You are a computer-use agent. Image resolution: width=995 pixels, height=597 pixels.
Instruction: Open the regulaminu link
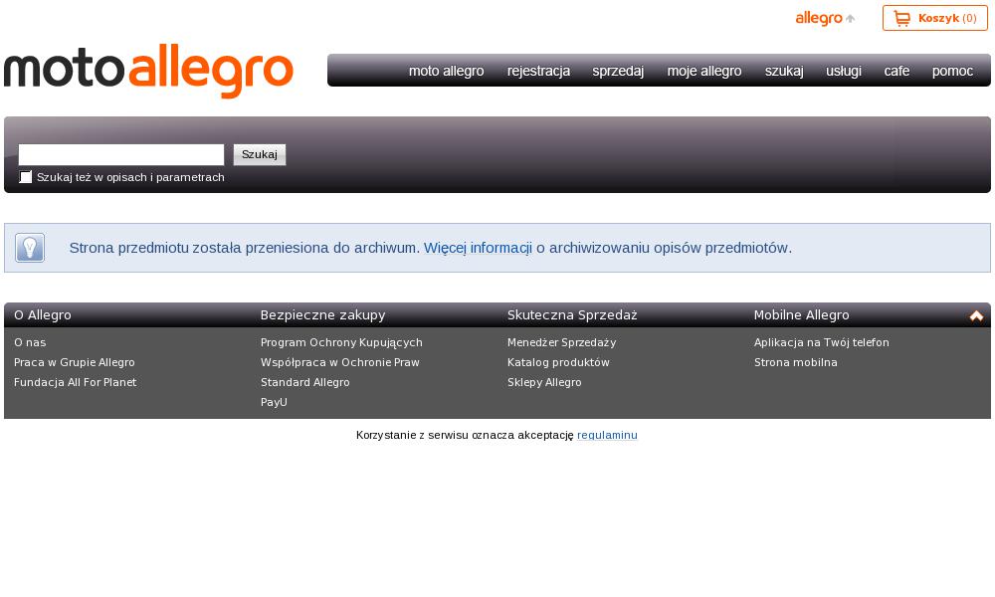(x=607, y=435)
